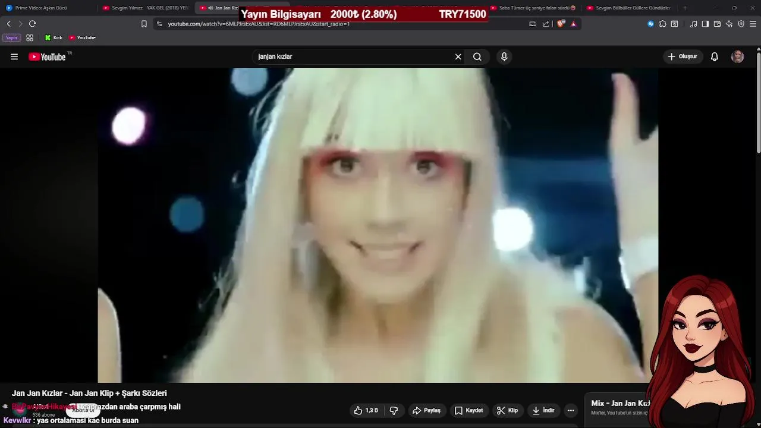This screenshot has height=428, width=761.
Task: Click the Brave shields lion icon
Action: coord(561,24)
